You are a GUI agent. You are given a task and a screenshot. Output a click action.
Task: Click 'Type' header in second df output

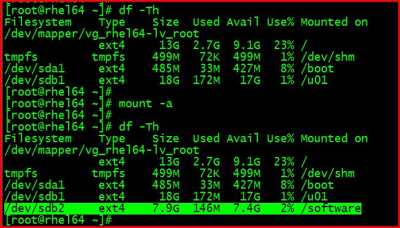click(x=112, y=139)
